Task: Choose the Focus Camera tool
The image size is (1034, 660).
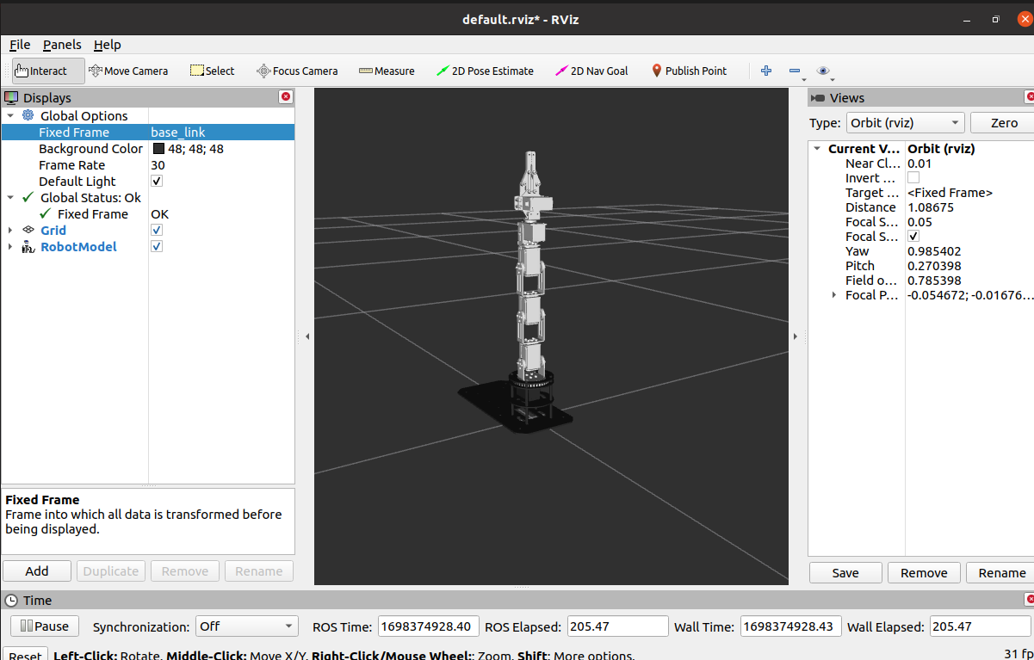Action: 297,71
